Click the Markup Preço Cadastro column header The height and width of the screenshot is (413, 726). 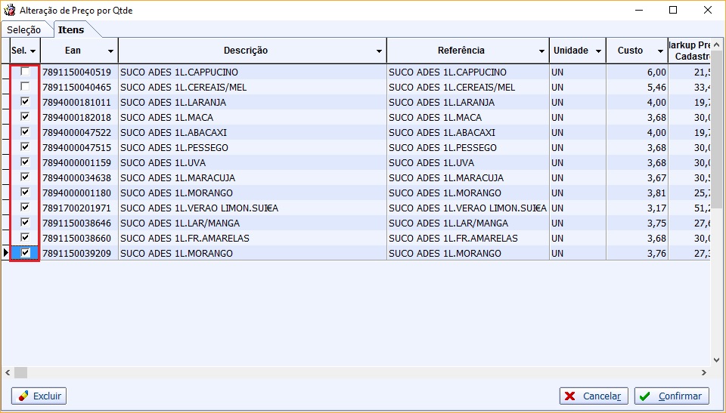point(690,51)
